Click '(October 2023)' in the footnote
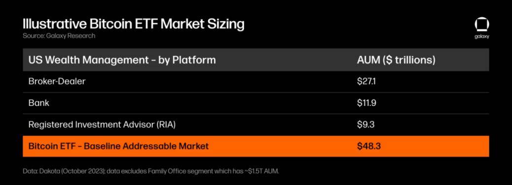Viewport: 512px width, 185px height. click(81, 171)
